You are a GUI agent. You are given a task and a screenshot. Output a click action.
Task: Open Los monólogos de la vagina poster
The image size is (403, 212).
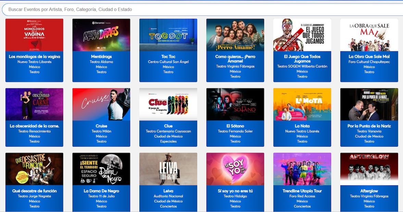34,35
